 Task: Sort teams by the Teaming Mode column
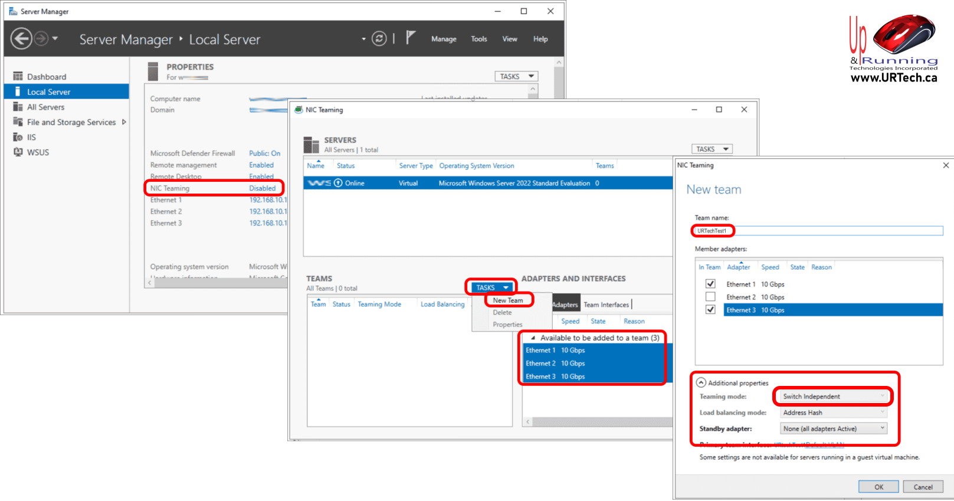click(x=379, y=304)
